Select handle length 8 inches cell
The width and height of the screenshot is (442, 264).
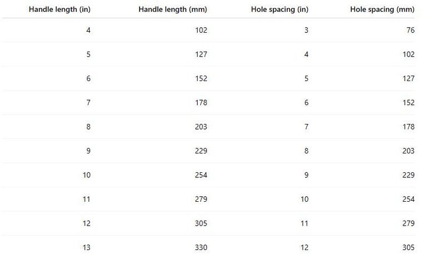[88, 127]
